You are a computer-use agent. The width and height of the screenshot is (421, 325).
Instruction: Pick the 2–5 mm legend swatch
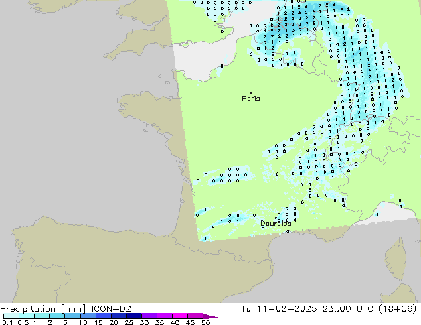pos(57,316)
